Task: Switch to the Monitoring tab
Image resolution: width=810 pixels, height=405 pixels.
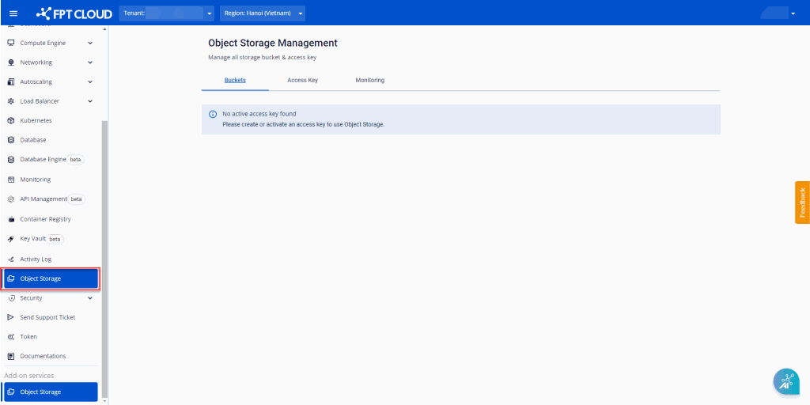Action: [x=370, y=80]
